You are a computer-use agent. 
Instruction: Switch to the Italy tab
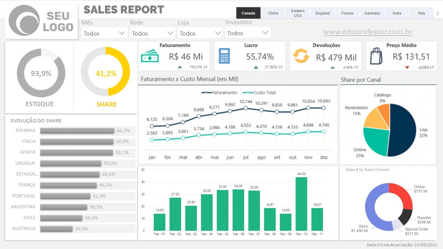[x=422, y=13]
